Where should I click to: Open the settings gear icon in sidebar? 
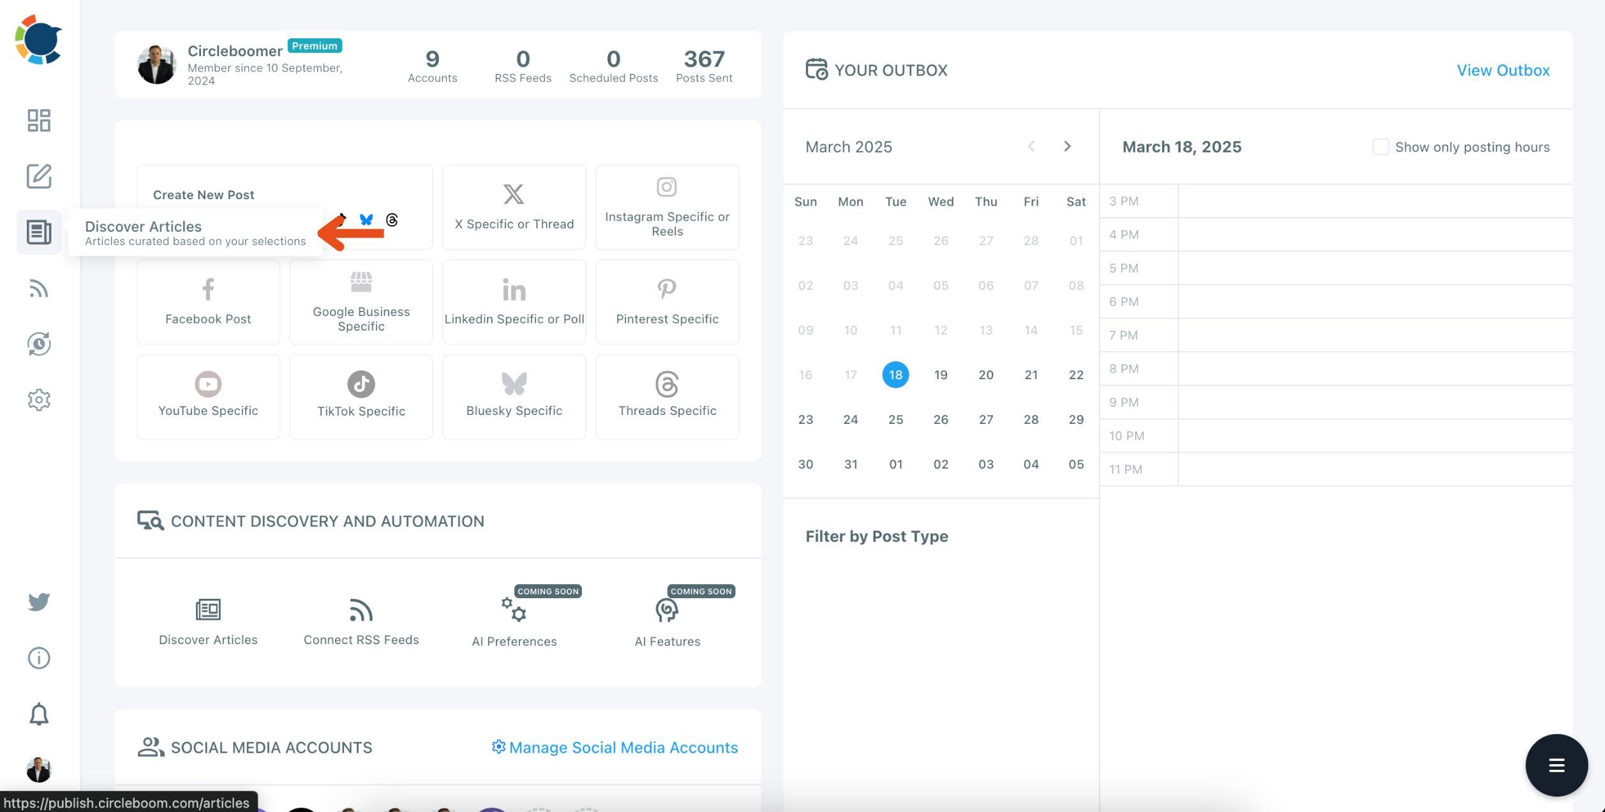click(39, 400)
